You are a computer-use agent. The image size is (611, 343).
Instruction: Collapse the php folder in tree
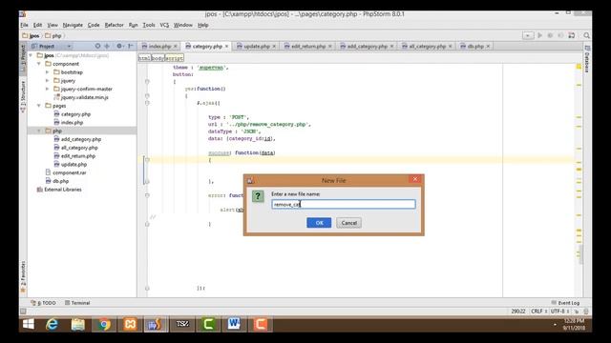[x=39, y=131]
